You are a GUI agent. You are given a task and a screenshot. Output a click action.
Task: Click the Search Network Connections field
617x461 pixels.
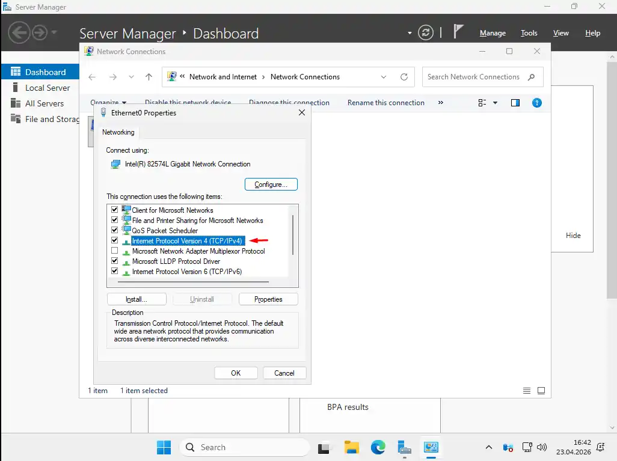[x=482, y=77]
